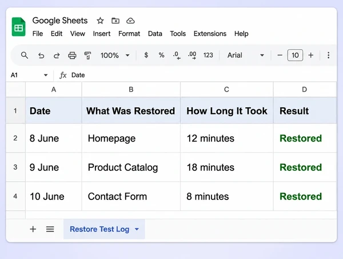
Task: Select the How Long It Took cell
Action: [226, 111]
